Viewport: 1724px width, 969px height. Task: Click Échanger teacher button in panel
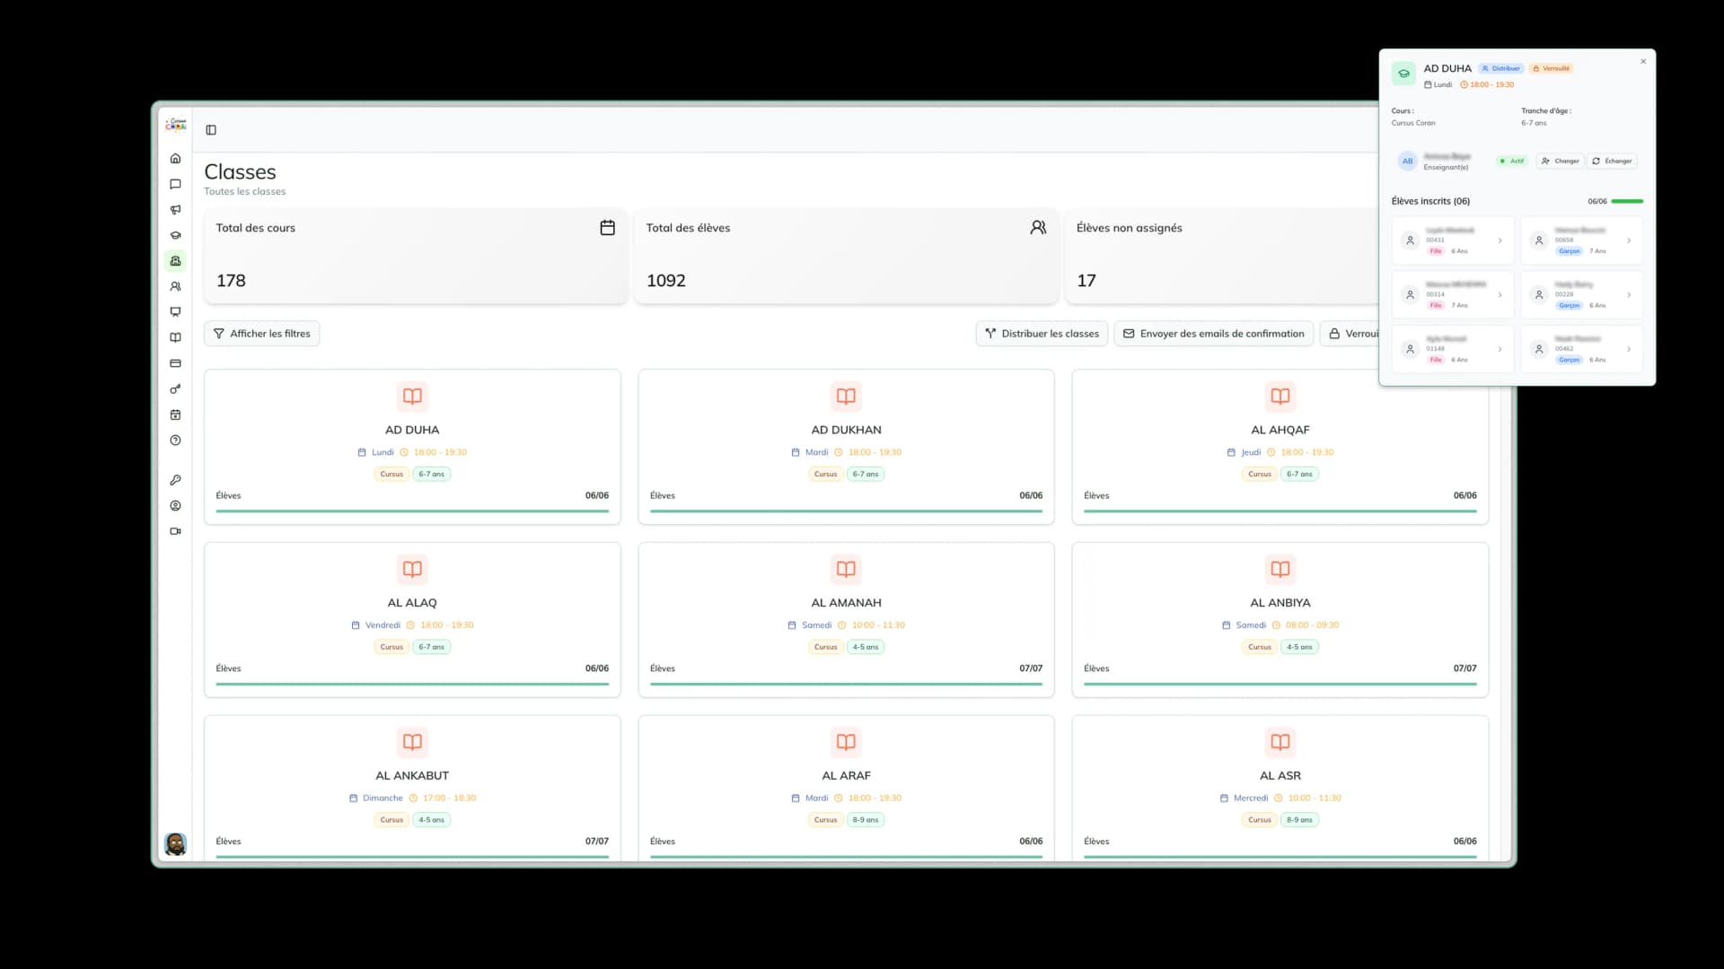(x=1612, y=161)
